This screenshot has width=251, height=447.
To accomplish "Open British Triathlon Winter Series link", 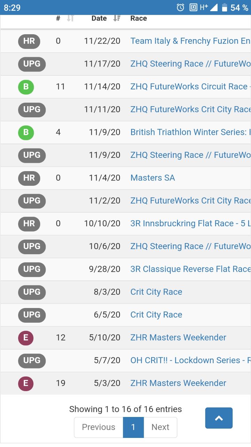I will [x=190, y=132].
